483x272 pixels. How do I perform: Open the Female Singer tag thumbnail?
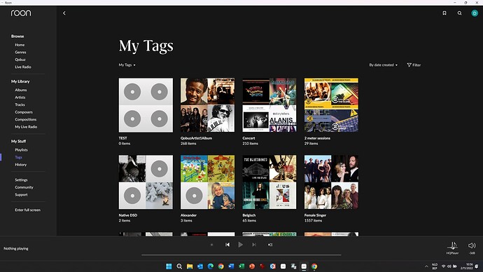pos(331,182)
